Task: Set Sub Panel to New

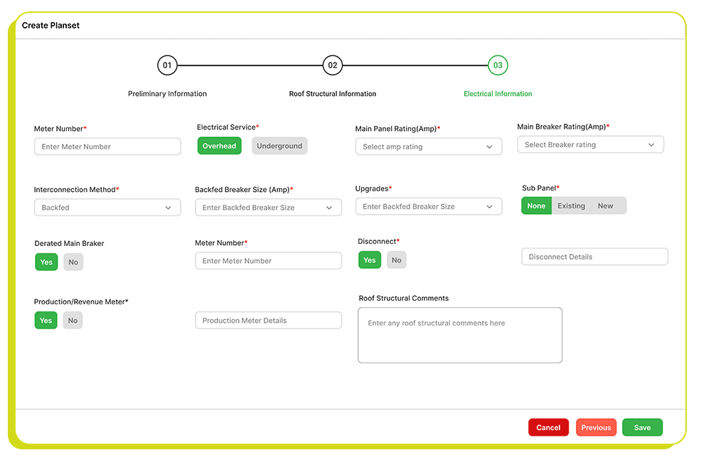Action: 606,206
